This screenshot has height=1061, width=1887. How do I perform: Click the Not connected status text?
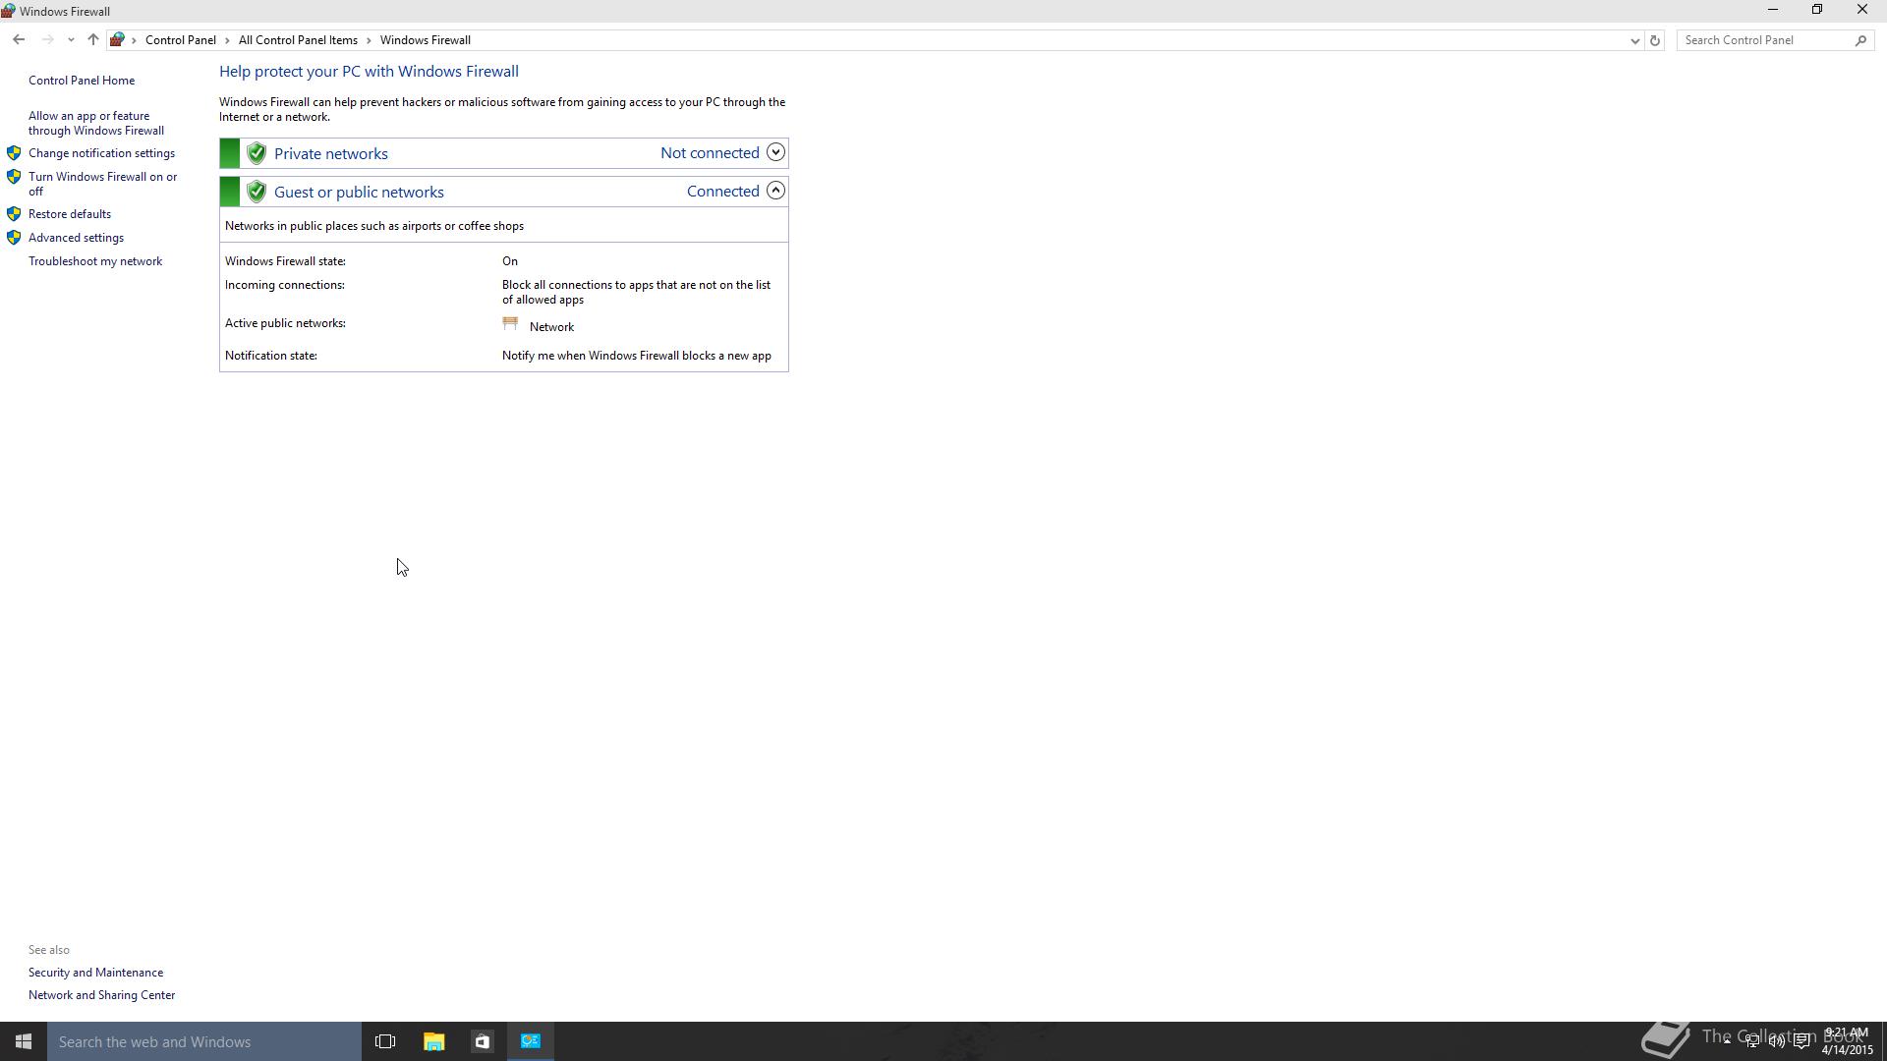pos(710,153)
